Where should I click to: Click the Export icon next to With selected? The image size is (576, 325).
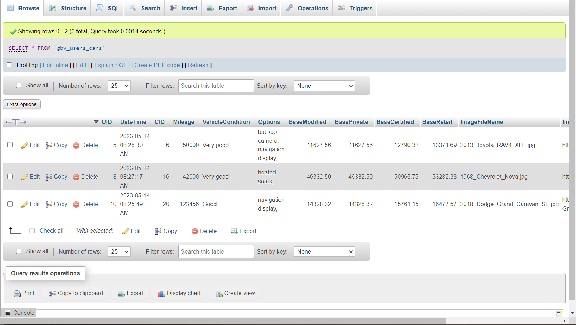coord(234,231)
